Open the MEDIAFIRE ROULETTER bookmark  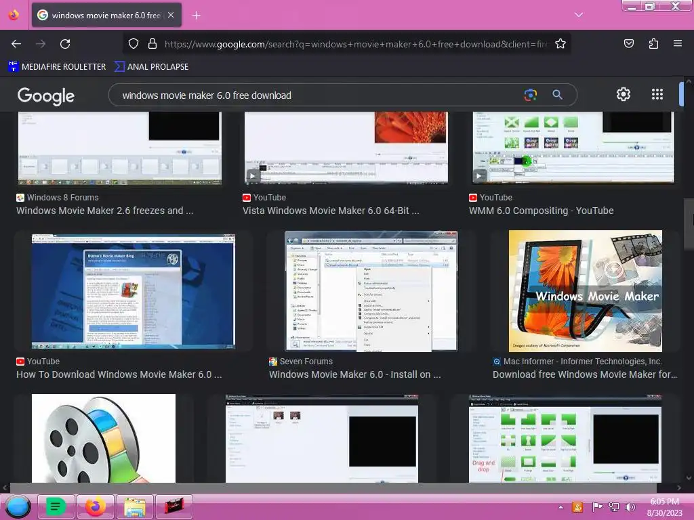[57, 67]
